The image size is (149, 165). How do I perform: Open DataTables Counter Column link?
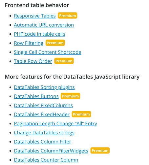click(x=46, y=160)
